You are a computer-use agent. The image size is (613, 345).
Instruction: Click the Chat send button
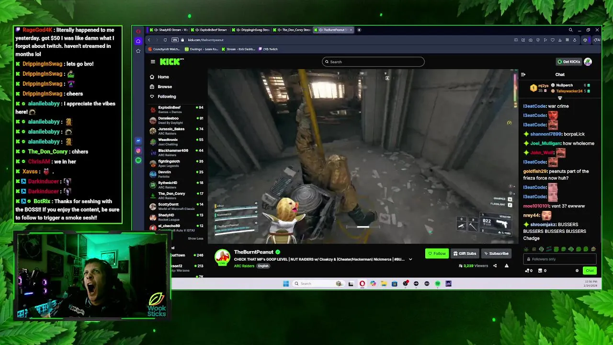tap(590, 271)
